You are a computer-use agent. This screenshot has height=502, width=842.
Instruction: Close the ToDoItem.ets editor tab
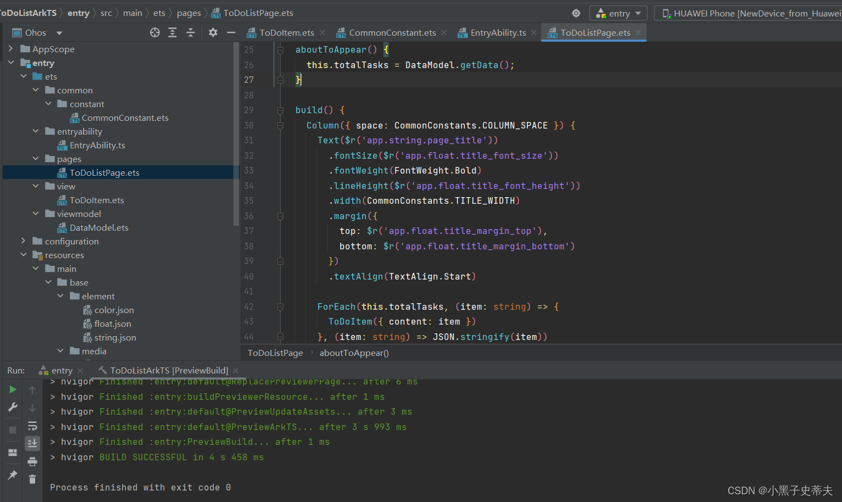[322, 32]
